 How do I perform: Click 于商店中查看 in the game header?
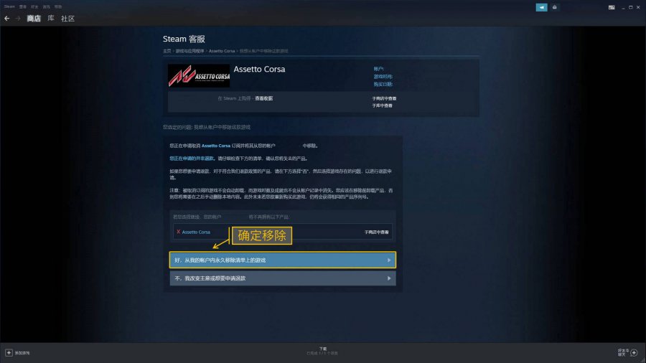384,98
